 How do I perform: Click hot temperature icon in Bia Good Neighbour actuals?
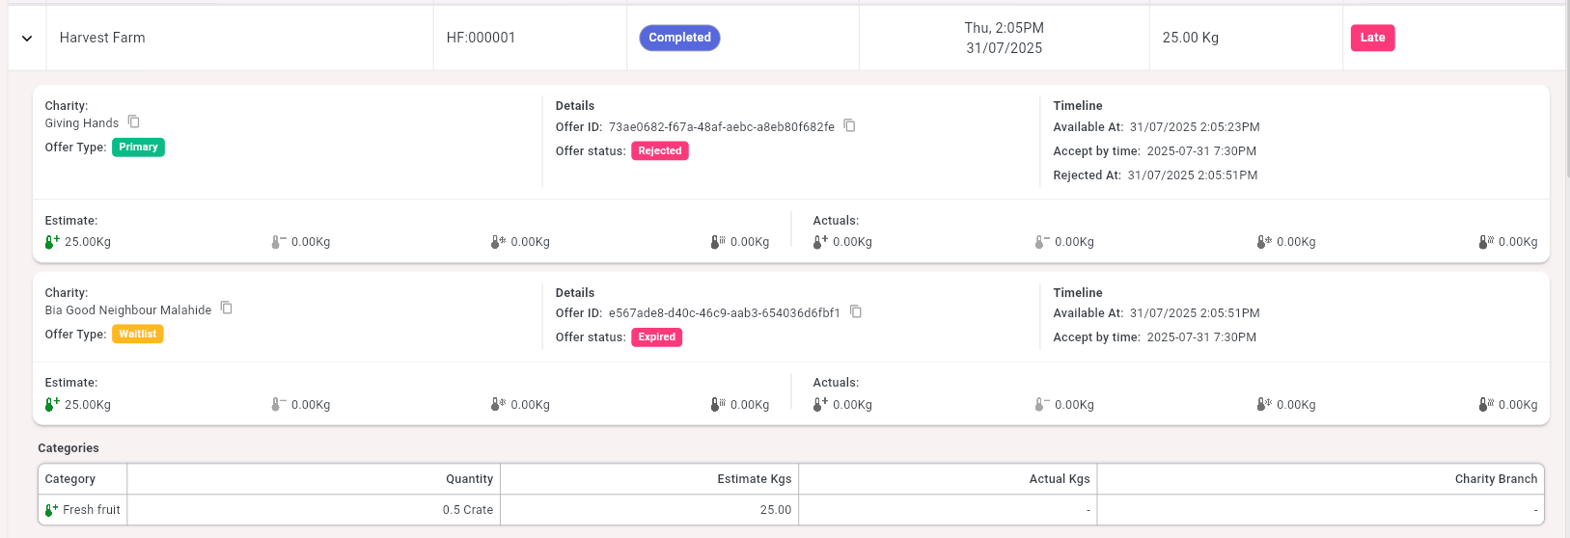(x=1485, y=405)
